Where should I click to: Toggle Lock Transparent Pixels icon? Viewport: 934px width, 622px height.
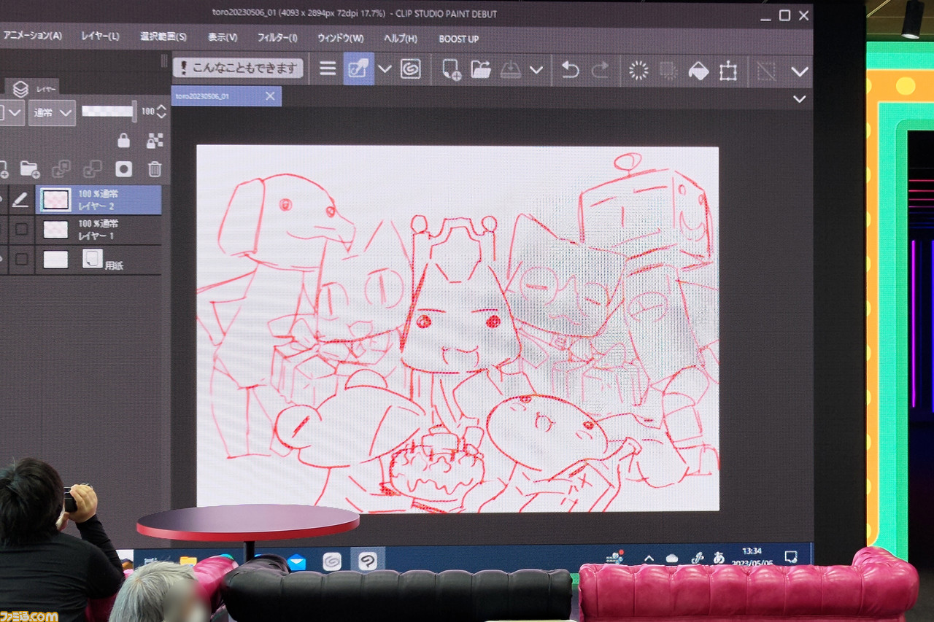pos(155,140)
